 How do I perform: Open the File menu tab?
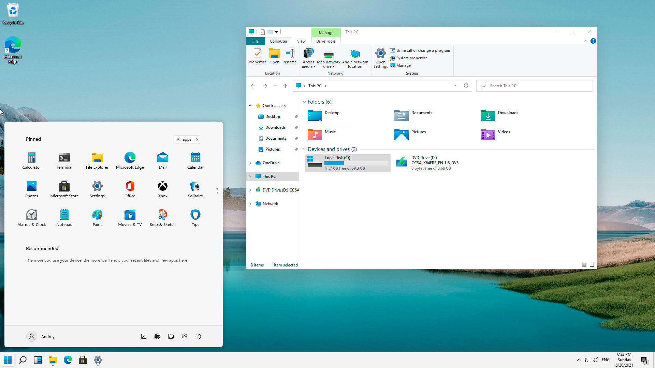pyautogui.click(x=255, y=41)
